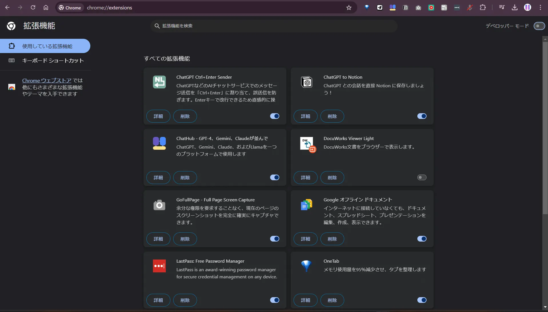548x312 pixels.
Task: Open the Chrome Web Store link
Action: pos(47,80)
